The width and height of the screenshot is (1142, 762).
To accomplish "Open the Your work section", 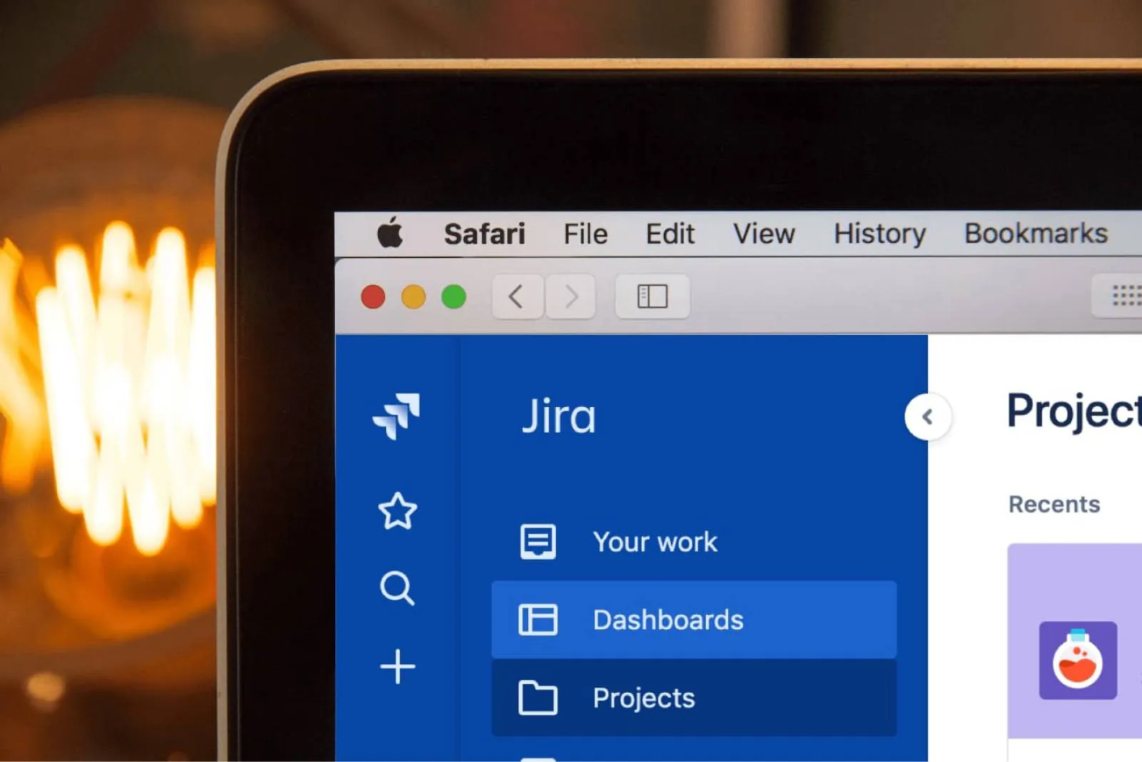I will click(655, 541).
